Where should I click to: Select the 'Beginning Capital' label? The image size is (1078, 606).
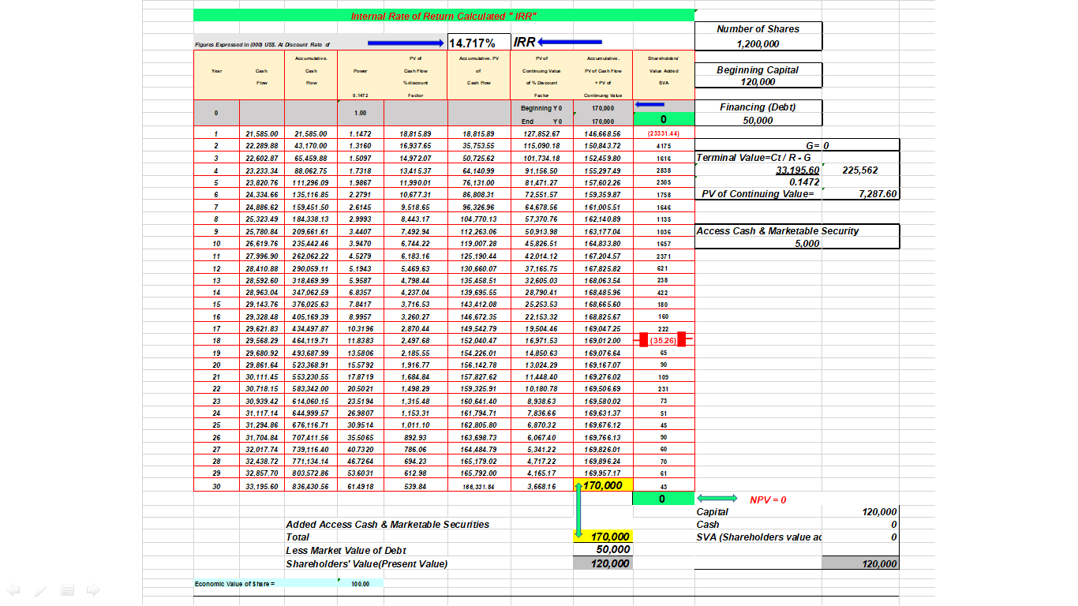click(758, 69)
